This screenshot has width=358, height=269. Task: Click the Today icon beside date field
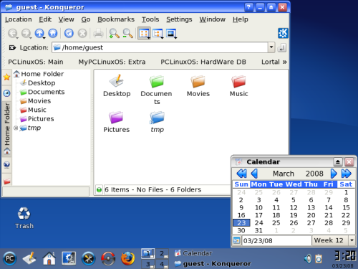[236, 240]
